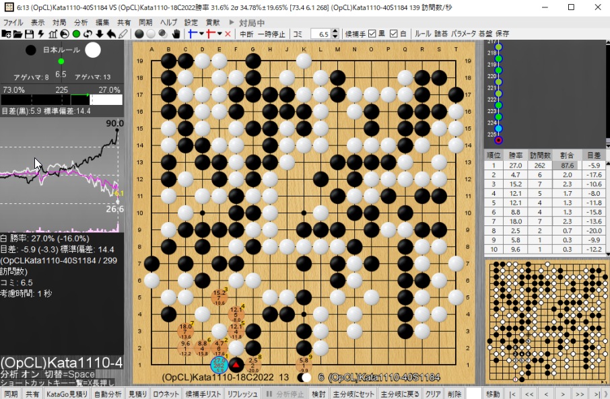Click the 碁盤 toolbar button
Image resolution: width=610 pixels, height=399 pixels.
tap(486, 34)
